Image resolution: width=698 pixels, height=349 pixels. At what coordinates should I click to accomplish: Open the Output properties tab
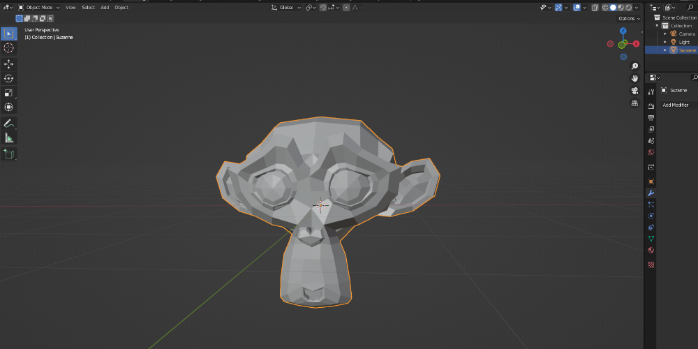(x=651, y=117)
